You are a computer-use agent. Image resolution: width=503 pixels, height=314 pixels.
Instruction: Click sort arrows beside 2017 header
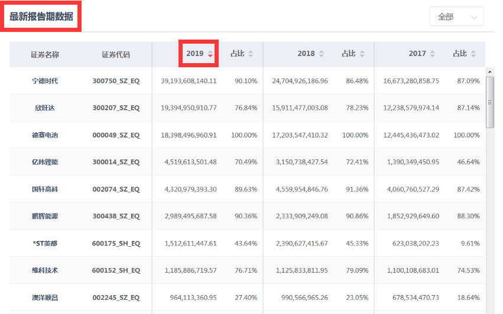pyautogui.click(x=433, y=54)
